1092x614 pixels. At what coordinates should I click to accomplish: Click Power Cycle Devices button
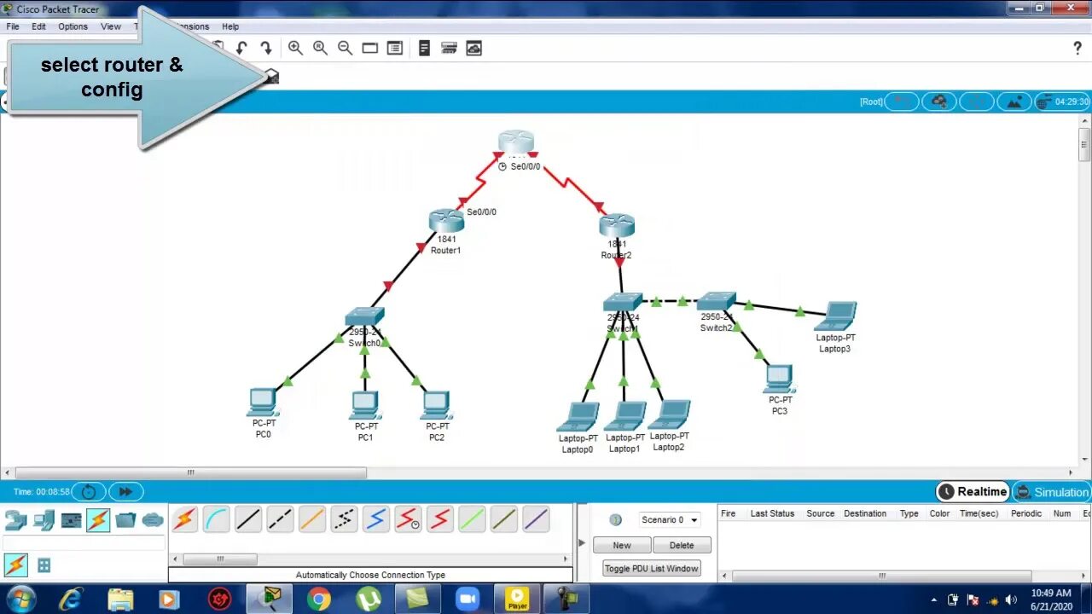pos(89,491)
